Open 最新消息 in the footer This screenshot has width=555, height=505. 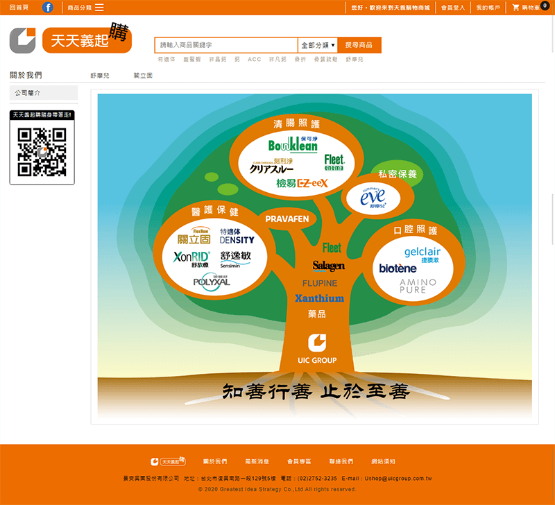257,461
